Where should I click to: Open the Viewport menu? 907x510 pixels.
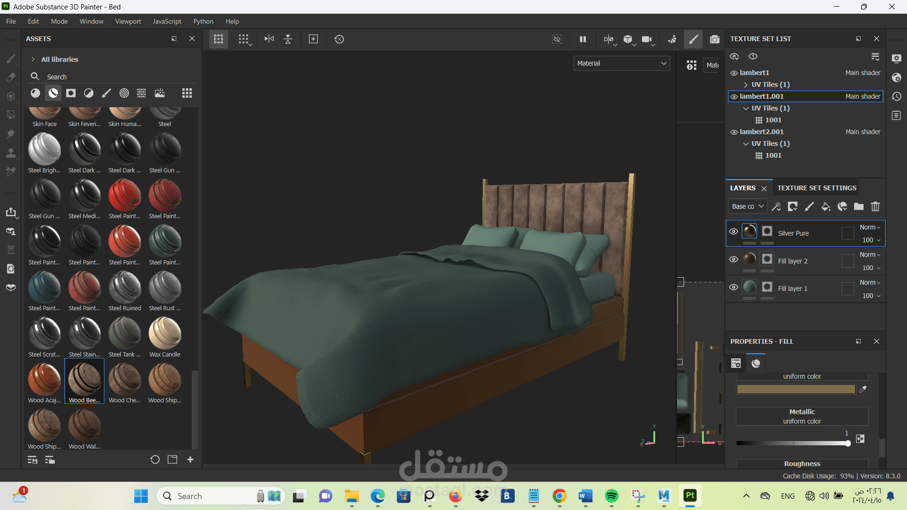[x=128, y=21]
